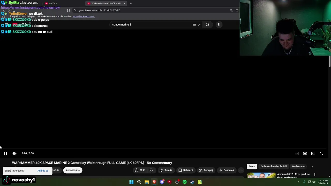This screenshot has width=331, height=186.
Task: Click the 'space marine 2' search field
Action: coord(151,25)
